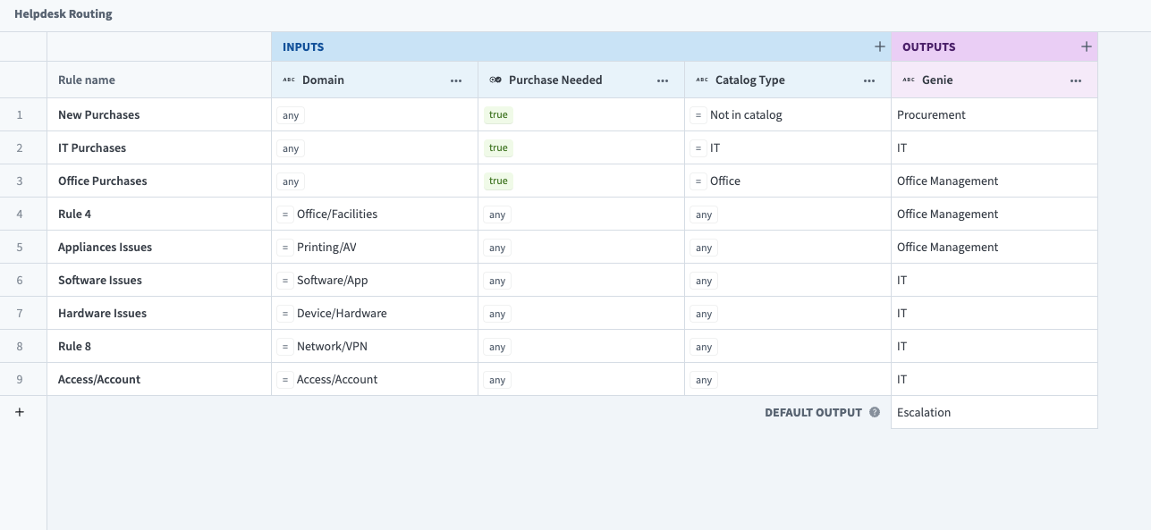Click Domain any condition in New Purchases row
The width and height of the screenshot is (1151, 530).
pos(291,115)
